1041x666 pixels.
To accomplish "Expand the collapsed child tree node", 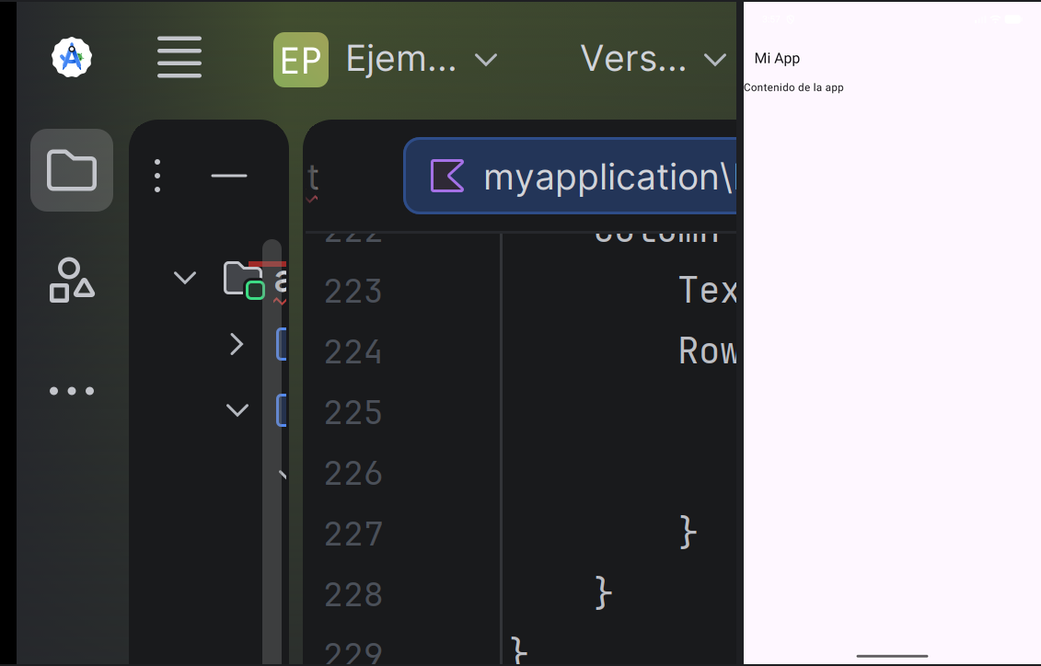I will coord(237,344).
